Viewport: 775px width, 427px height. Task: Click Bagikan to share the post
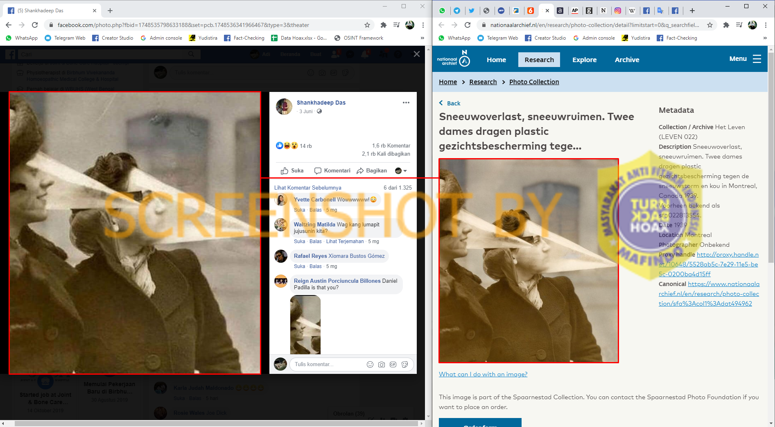[371, 170]
